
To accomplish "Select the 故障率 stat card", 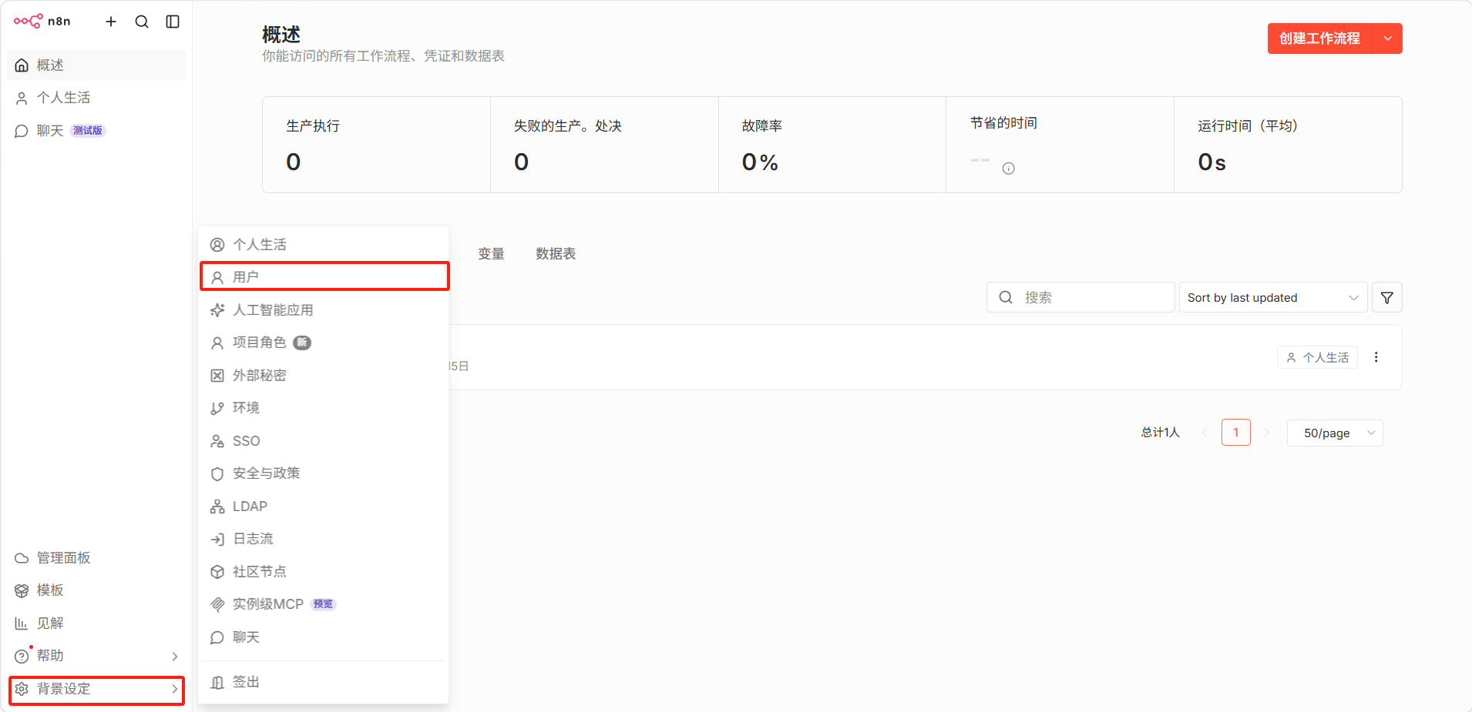I will point(832,145).
